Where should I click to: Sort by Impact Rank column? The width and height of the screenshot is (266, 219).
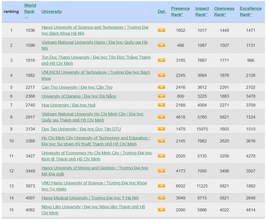(x=202, y=11)
